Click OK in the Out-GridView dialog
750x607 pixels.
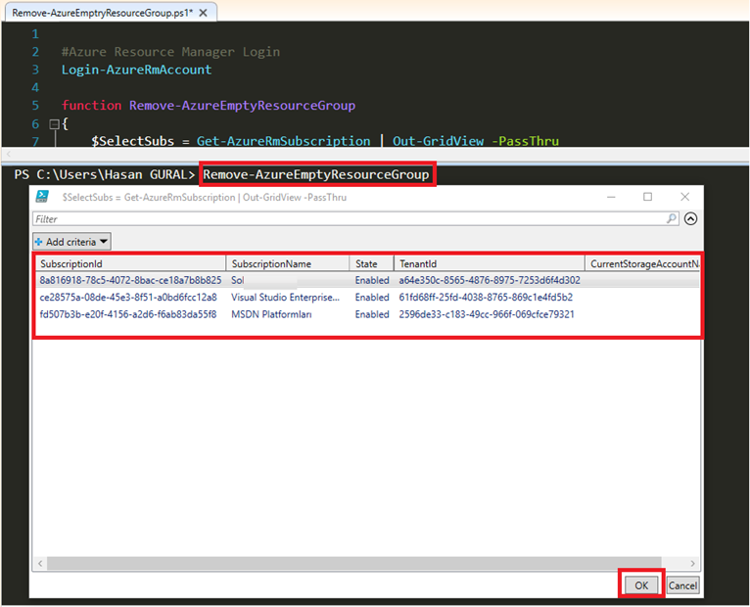tap(641, 585)
